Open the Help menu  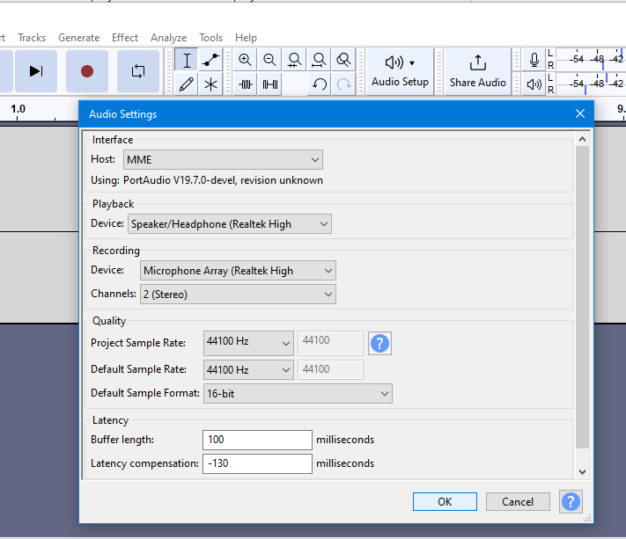[246, 38]
